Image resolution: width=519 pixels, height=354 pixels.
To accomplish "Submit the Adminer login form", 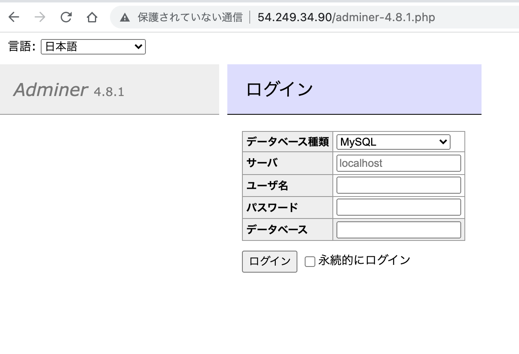I will tap(269, 261).
